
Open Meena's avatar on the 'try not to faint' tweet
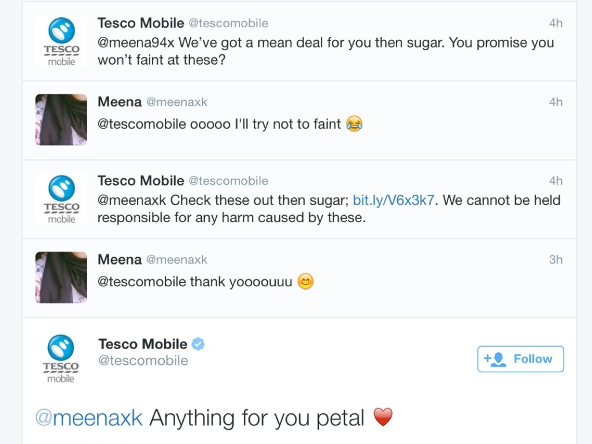pyautogui.click(x=61, y=120)
